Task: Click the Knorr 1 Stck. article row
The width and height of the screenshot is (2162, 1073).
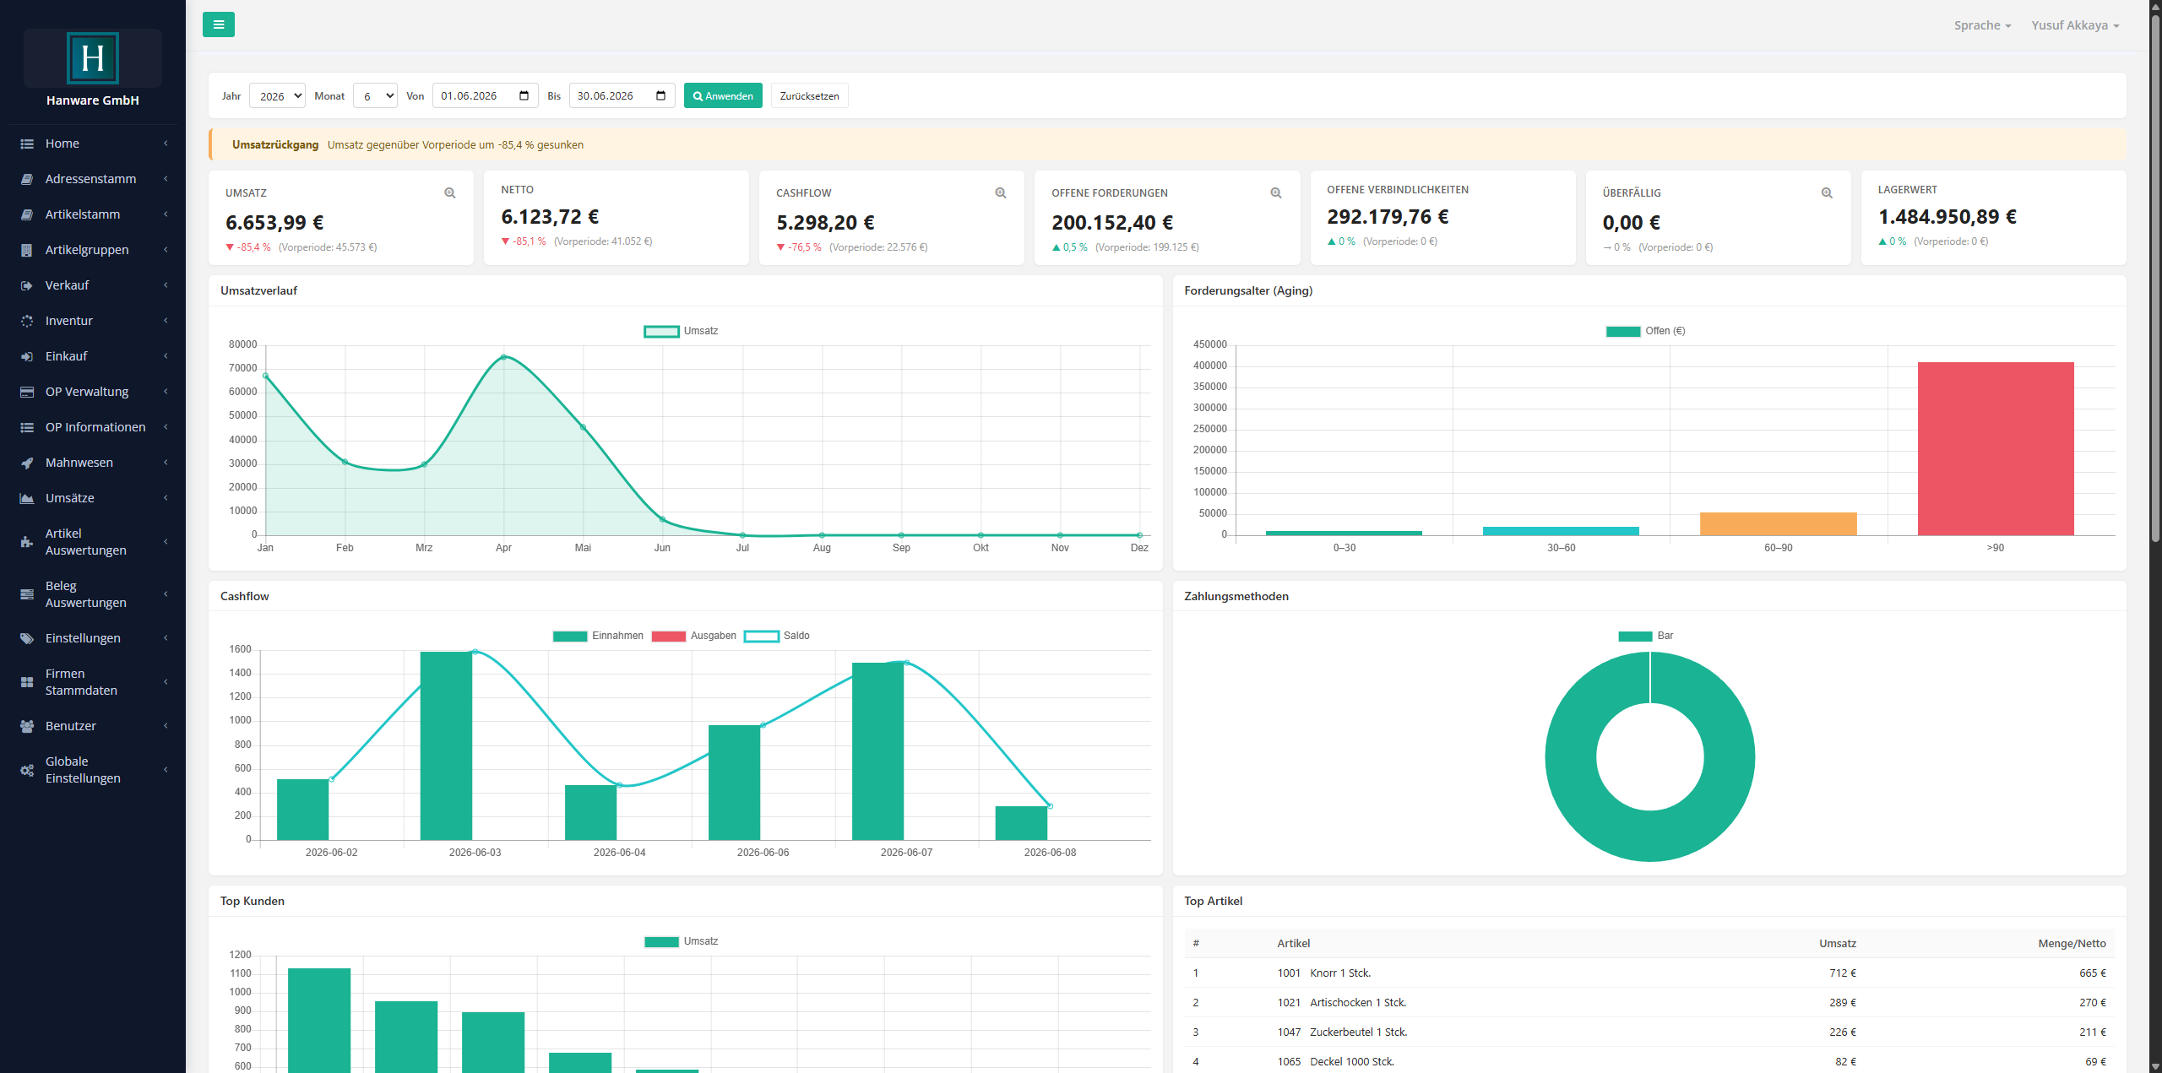Action: (x=1649, y=973)
